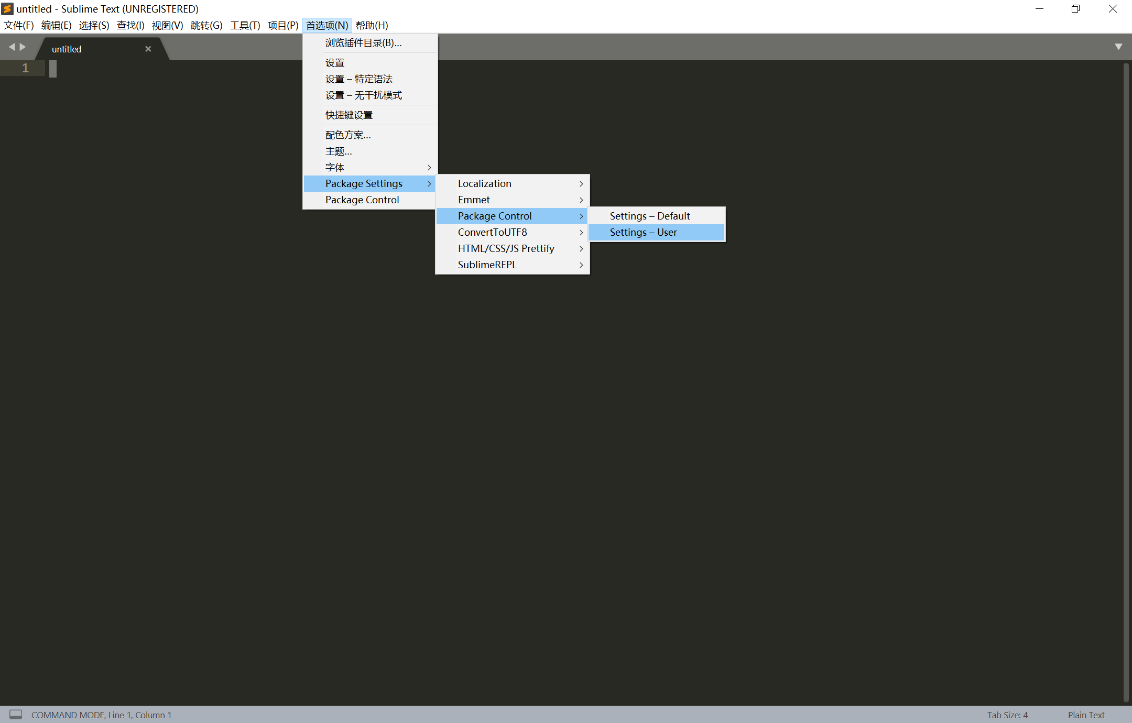Open the 选择(S) menu

point(94,25)
